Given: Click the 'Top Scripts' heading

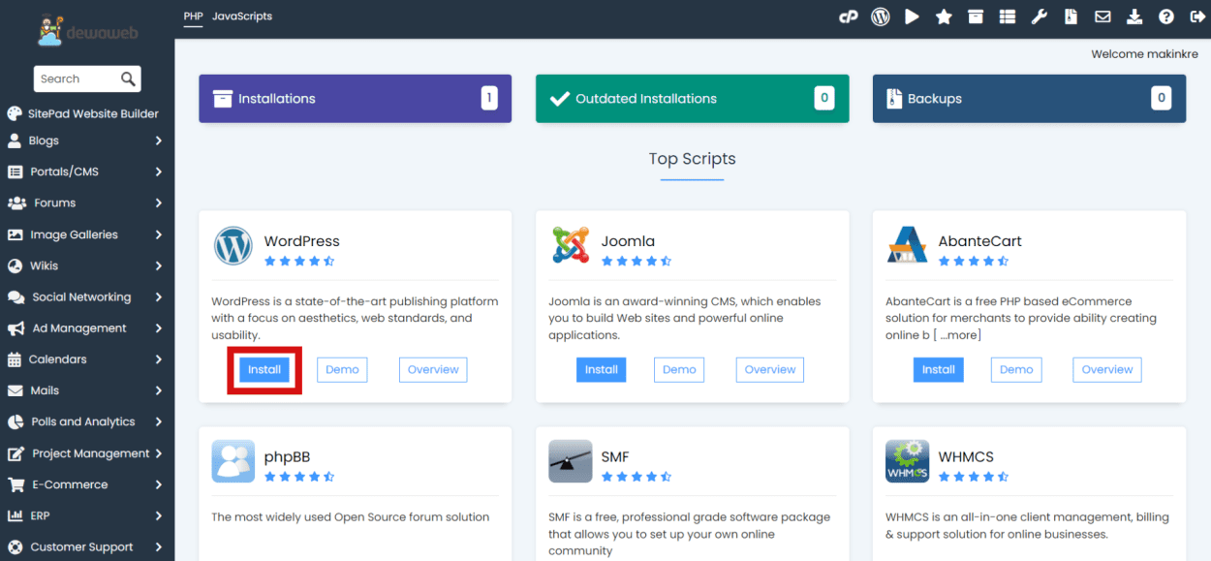Looking at the screenshot, I should point(693,159).
